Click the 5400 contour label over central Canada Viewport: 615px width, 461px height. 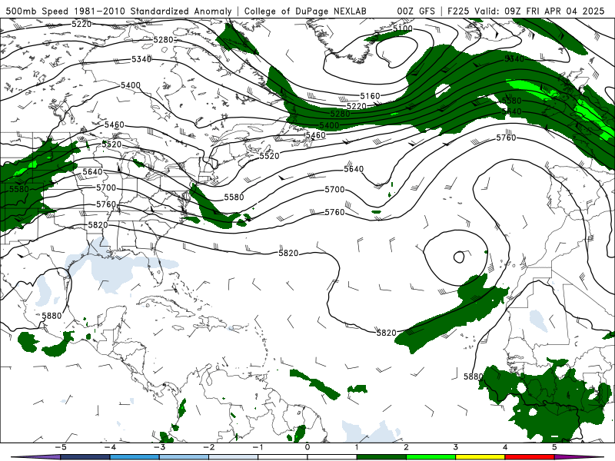[x=130, y=85]
